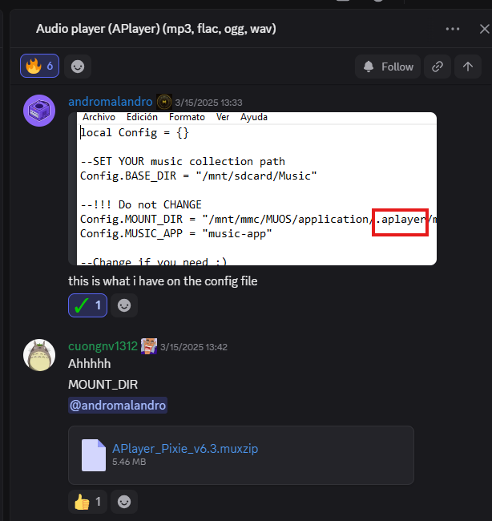Click the badge icon next to andromalandro
The image size is (492, 521).
tap(164, 102)
